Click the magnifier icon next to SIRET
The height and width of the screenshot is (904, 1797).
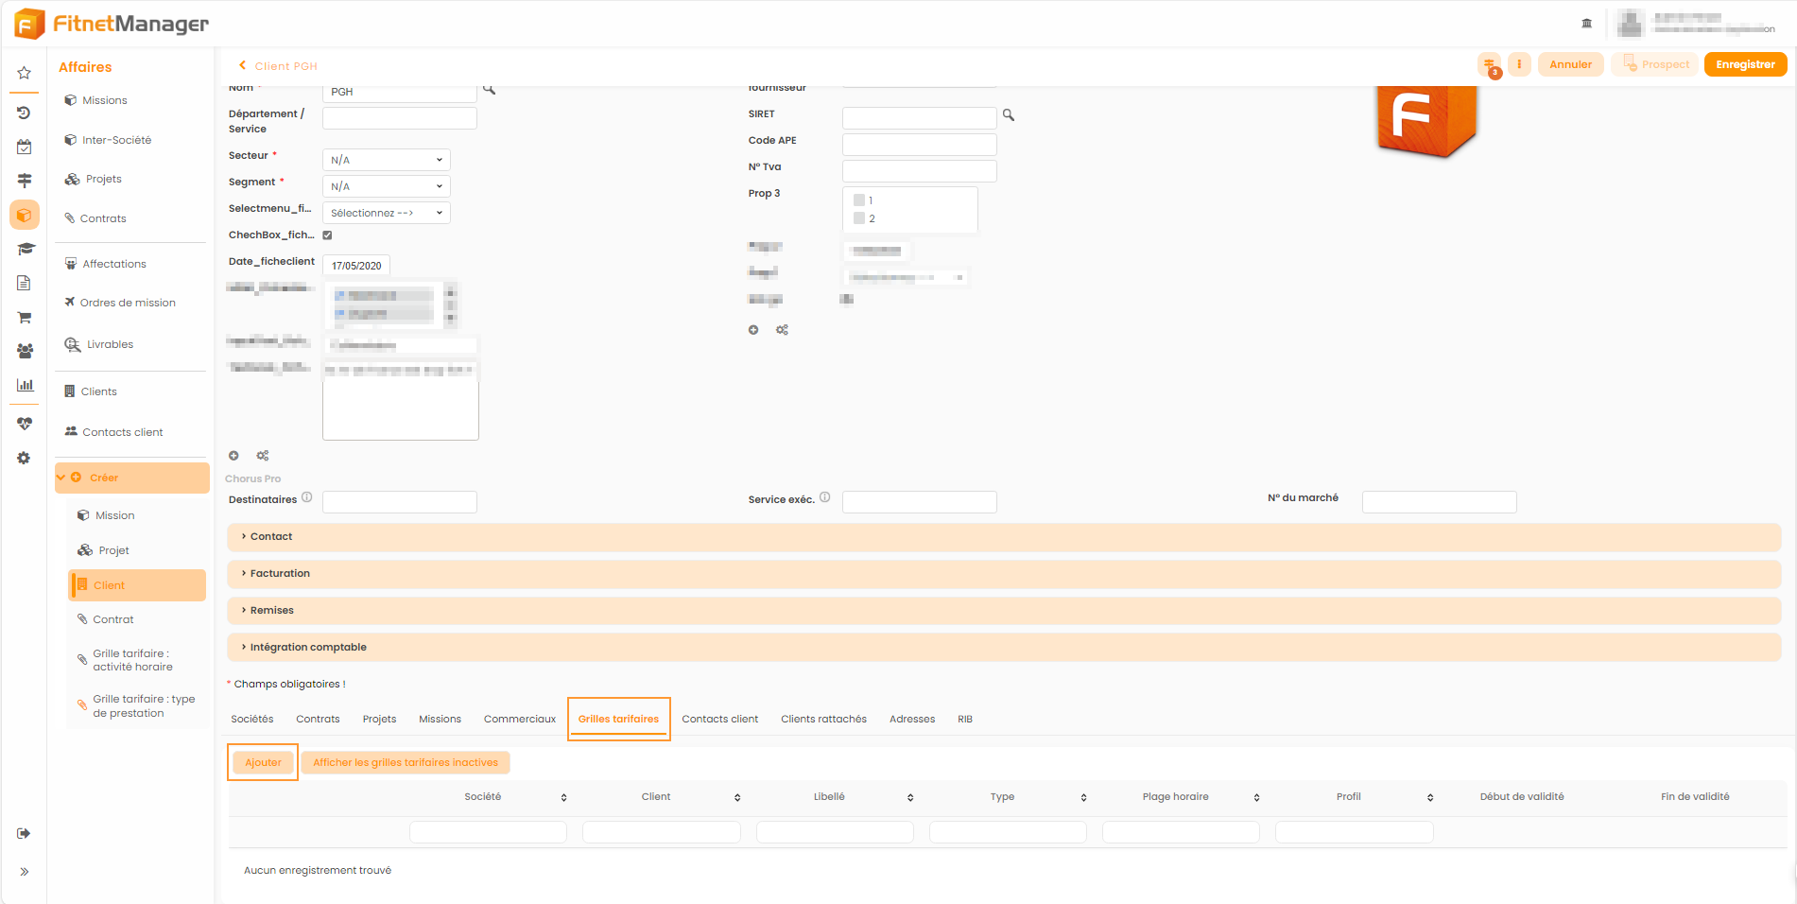1009,115
